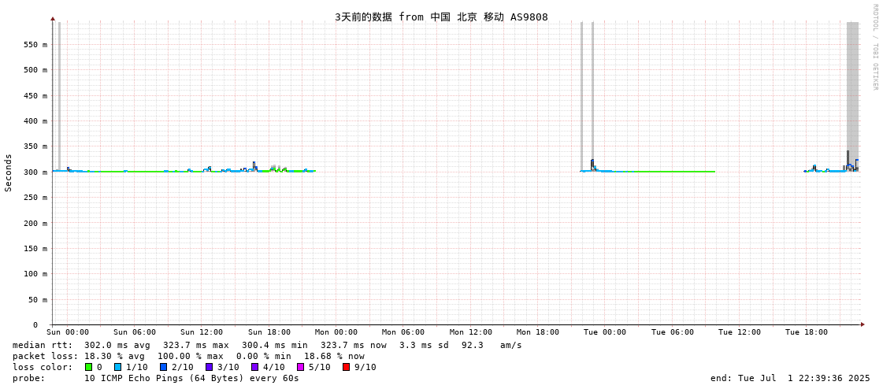Image resolution: width=883 pixels, height=389 pixels.
Task: Click the 'Tue 06:00' time axis label
Action: point(673,332)
